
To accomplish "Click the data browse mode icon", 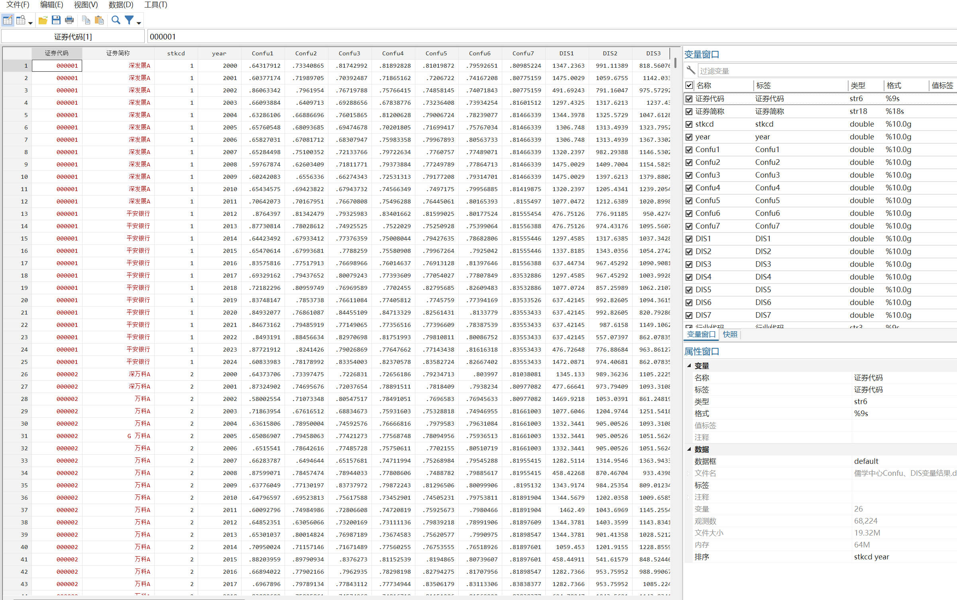I will click(21, 20).
